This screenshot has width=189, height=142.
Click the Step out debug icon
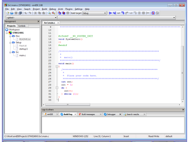pos(127,13)
